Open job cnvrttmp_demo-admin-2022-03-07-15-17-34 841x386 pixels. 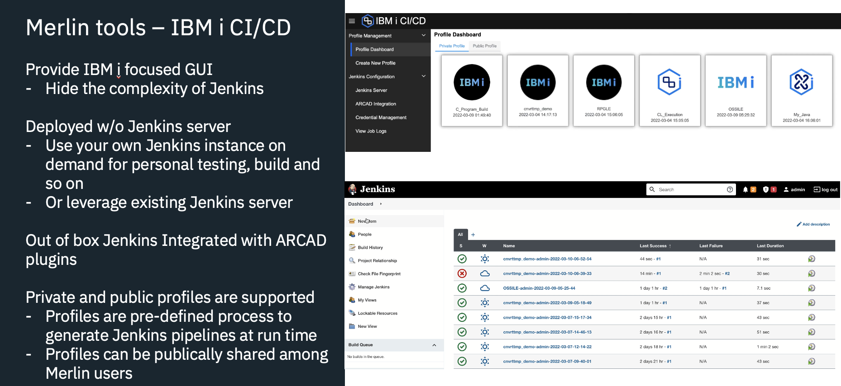pyautogui.click(x=547, y=317)
